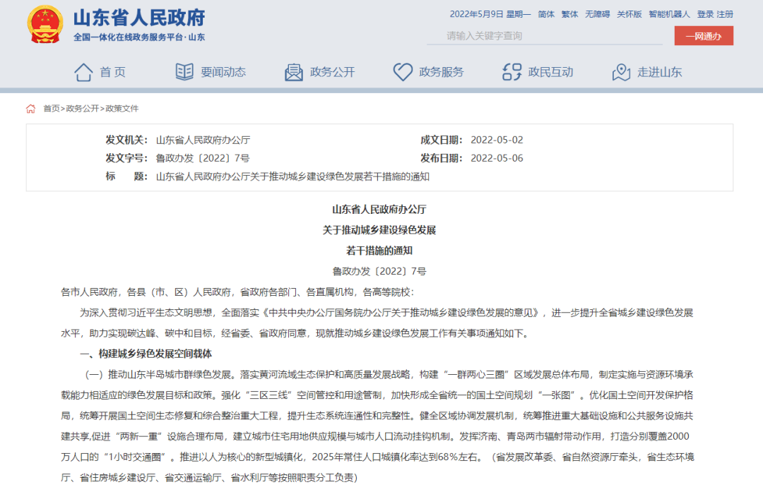Click the heading 若干措施的通知

[379, 251]
